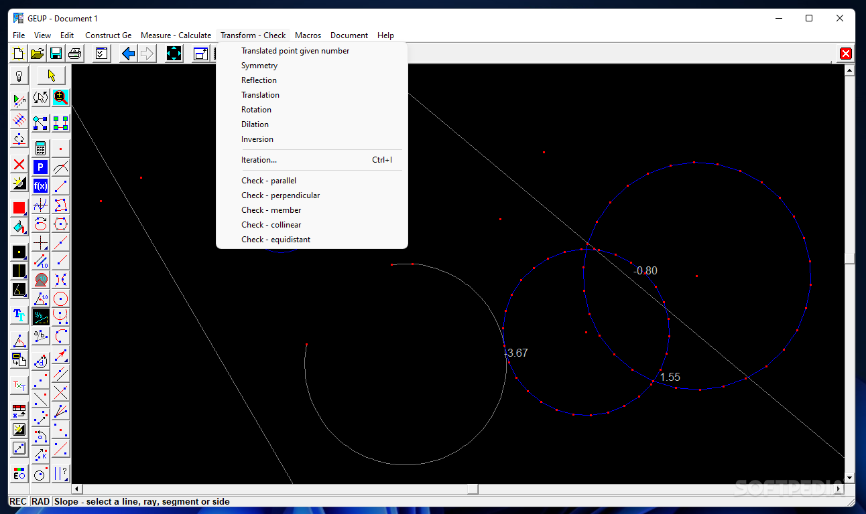The image size is (866, 514).
Task: Click the blue P button icon
Action: point(41,167)
